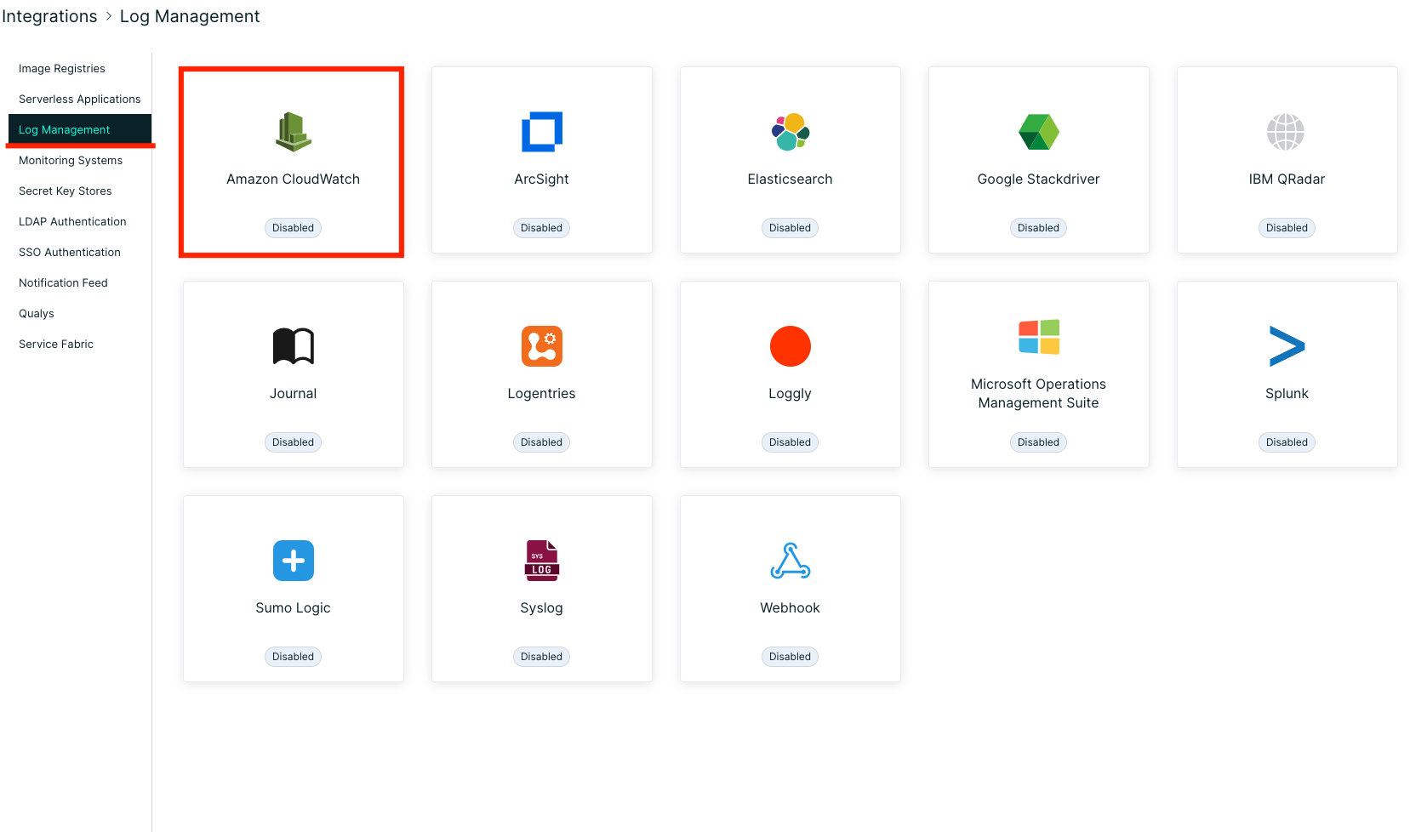Open the Qualys integration settings

click(37, 313)
